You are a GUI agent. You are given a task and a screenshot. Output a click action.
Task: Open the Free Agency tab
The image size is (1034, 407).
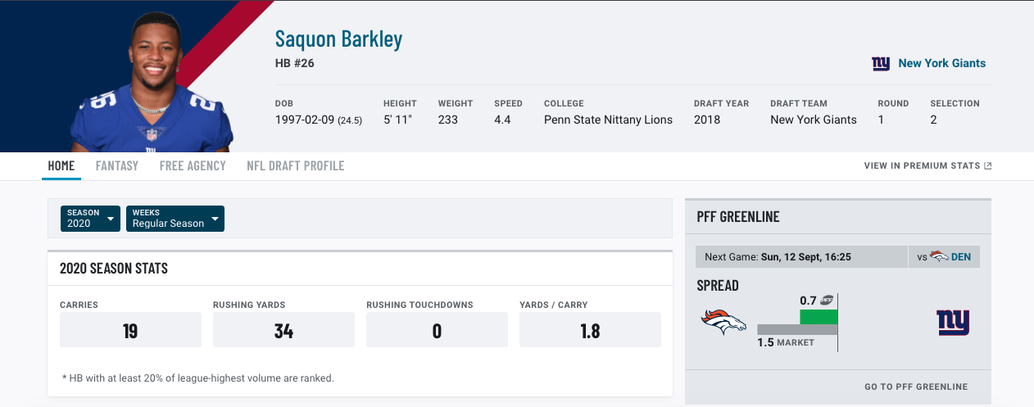pyautogui.click(x=193, y=166)
